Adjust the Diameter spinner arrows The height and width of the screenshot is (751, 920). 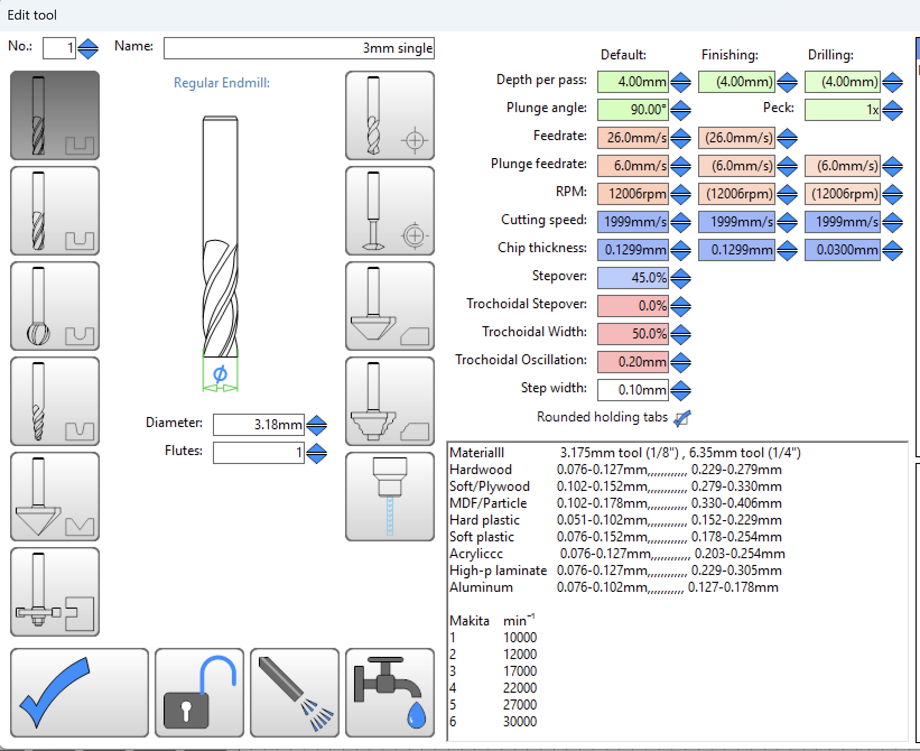317,425
